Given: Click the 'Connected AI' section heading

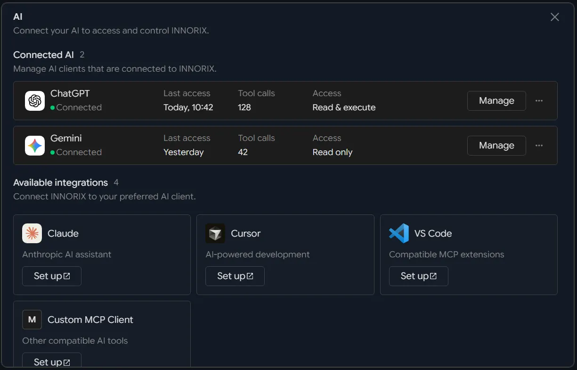Looking at the screenshot, I should click(x=43, y=55).
